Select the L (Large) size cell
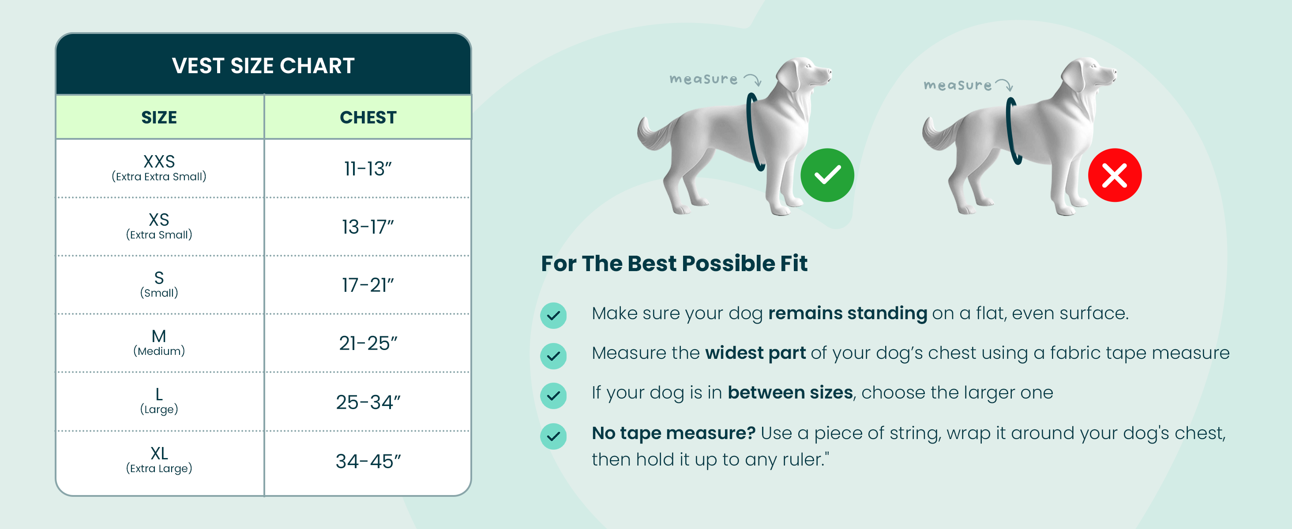The width and height of the screenshot is (1292, 529). coord(159,401)
